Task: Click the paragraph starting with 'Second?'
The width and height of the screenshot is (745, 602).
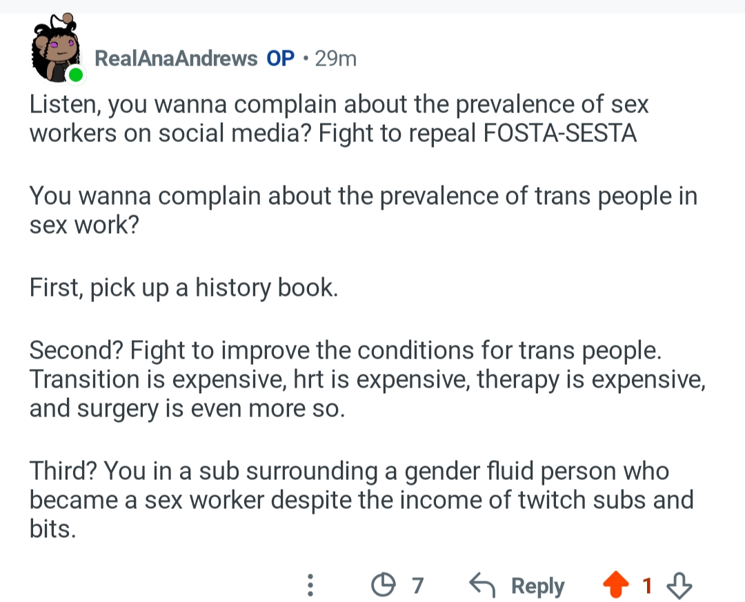Action: tap(366, 379)
